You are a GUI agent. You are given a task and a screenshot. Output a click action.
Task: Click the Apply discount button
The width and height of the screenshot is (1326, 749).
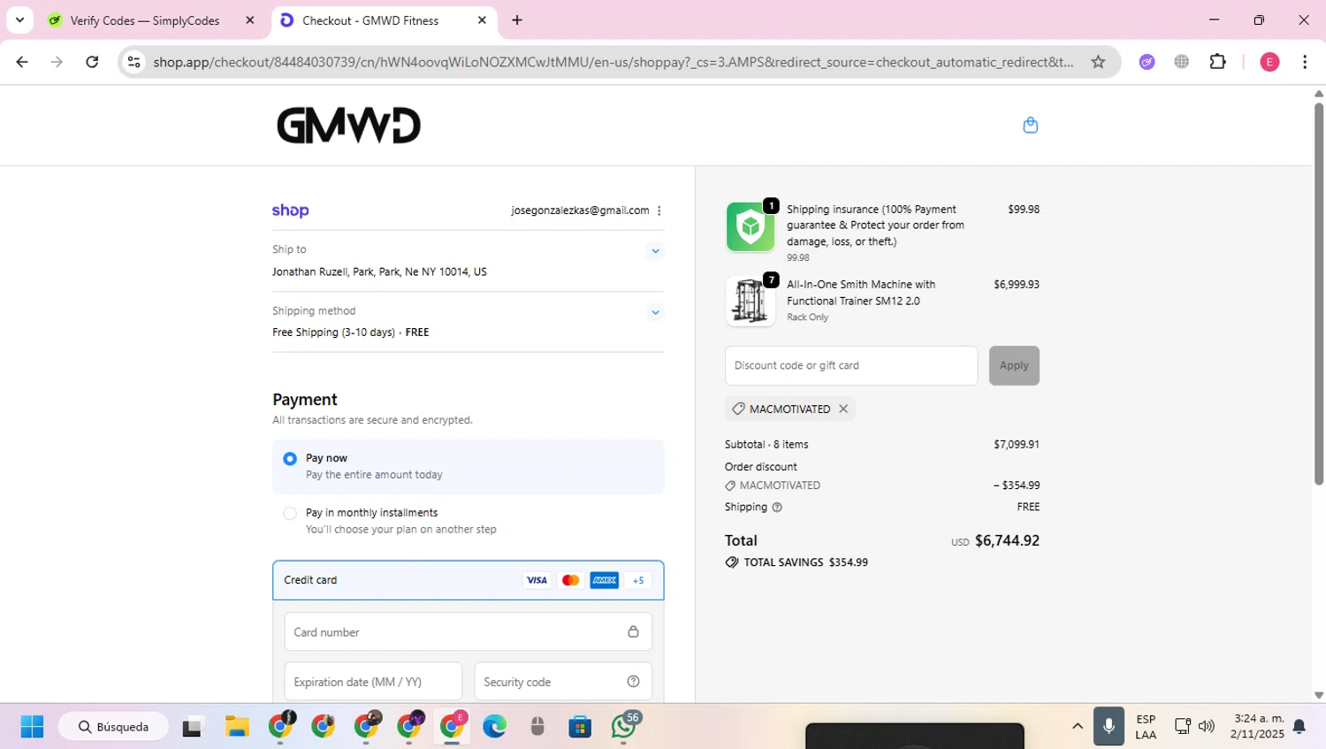1014,365
